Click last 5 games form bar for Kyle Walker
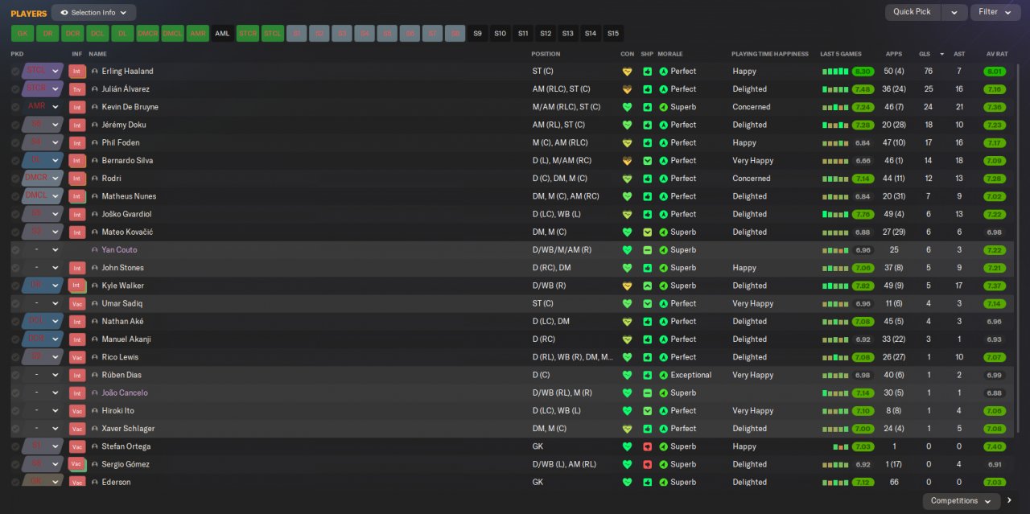This screenshot has width=1030, height=514. pos(835,286)
